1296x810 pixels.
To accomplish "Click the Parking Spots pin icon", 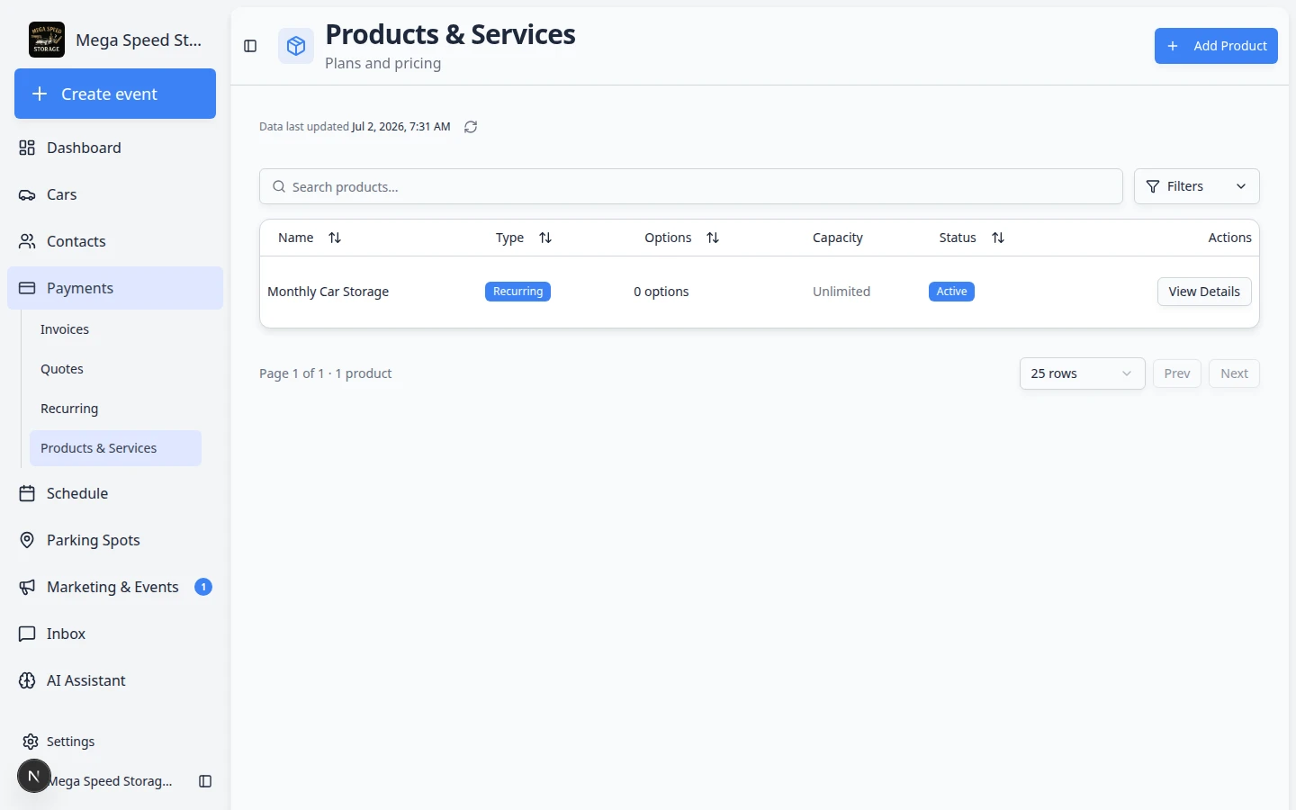I will click(27, 540).
